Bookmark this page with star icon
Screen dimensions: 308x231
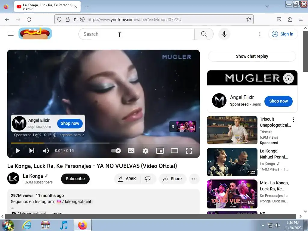(249, 20)
